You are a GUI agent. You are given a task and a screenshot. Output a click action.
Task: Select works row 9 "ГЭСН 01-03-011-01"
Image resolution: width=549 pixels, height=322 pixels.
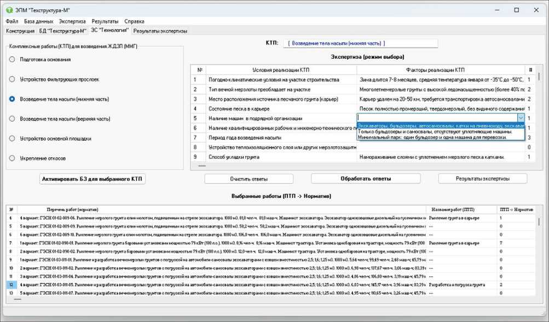tap(222, 260)
